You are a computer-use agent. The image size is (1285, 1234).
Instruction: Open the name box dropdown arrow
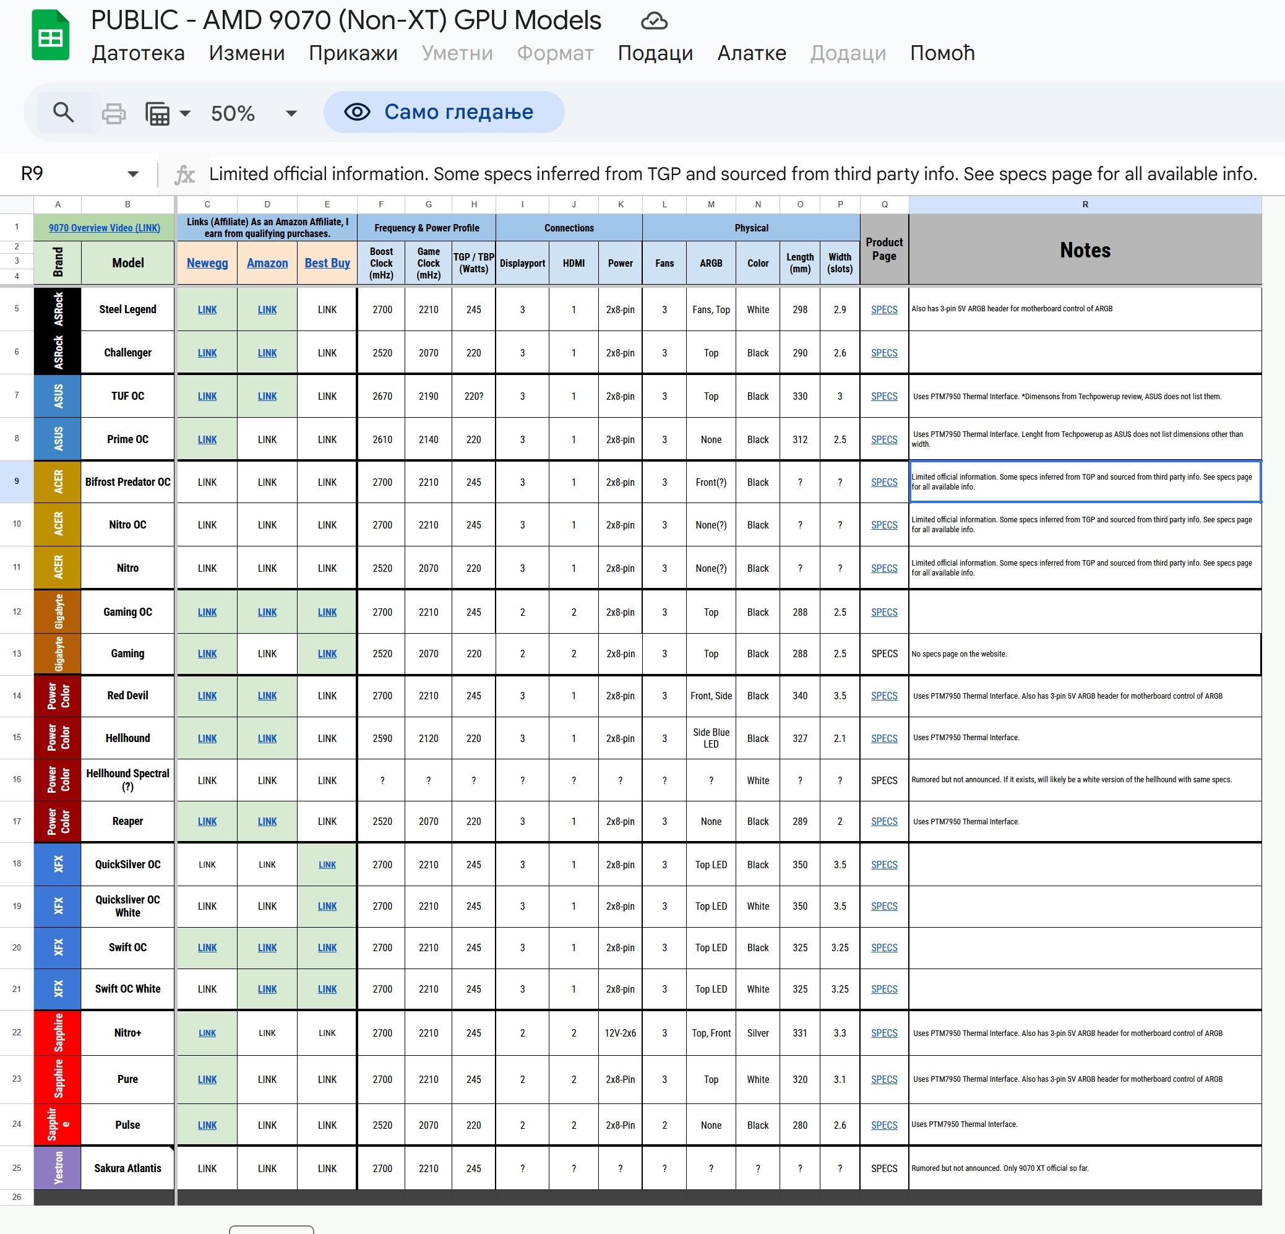tap(133, 174)
